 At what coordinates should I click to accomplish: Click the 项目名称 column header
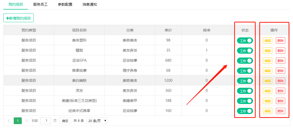click(x=79, y=30)
